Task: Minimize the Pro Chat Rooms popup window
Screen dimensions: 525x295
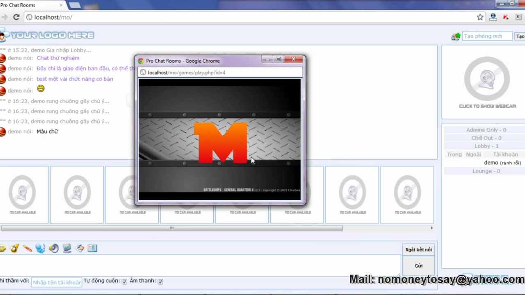Action: click(x=267, y=59)
